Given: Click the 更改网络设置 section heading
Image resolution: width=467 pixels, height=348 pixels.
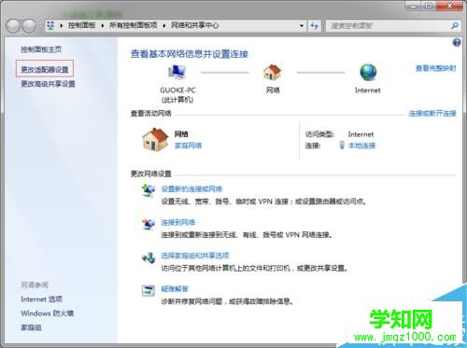Looking at the screenshot, I should click(x=151, y=174).
